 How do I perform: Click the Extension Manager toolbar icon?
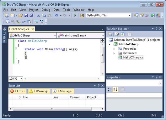coord(158,16)
